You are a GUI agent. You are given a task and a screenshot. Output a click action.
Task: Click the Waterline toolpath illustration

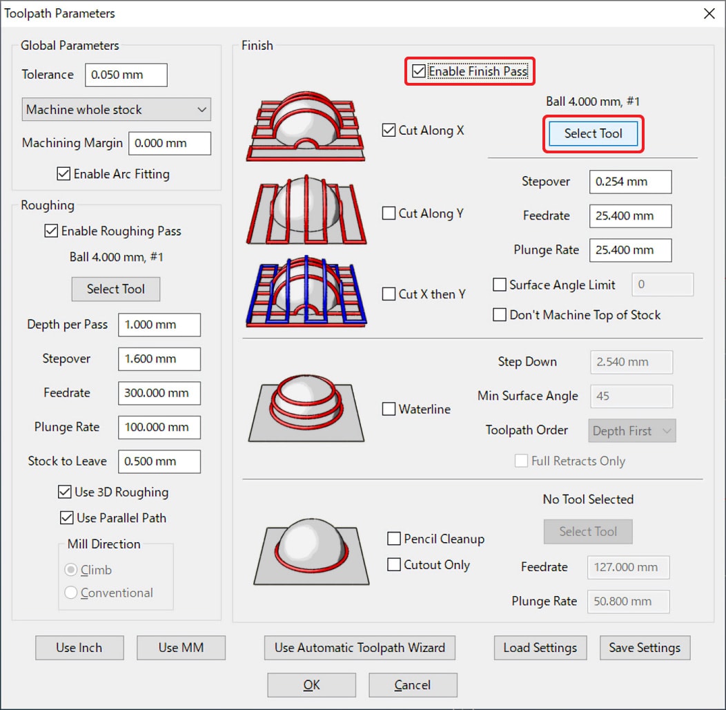pyautogui.click(x=306, y=408)
